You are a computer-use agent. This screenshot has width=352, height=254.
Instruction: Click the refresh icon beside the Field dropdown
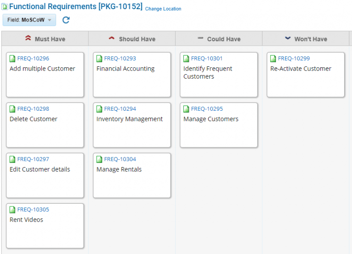(x=66, y=20)
